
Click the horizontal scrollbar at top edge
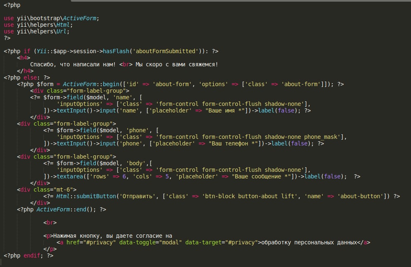pyautogui.click(x=241, y=1)
